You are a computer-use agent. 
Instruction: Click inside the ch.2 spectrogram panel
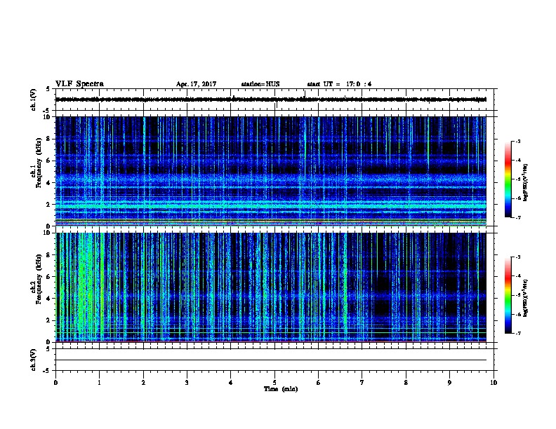pos(270,287)
